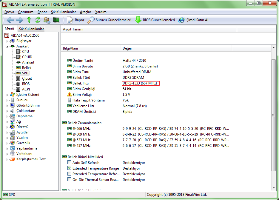Collapse the Anakart tree node
The width and height of the screenshot is (279, 200).
[x=7, y=47]
